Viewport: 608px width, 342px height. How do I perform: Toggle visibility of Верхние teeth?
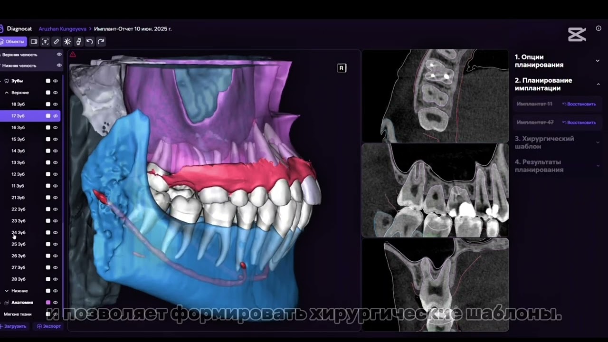pos(56,93)
